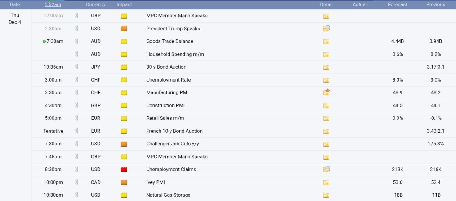Click the 5:52am time link
The height and width of the screenshot is (201, 456).
pyautogui.click(x=53, y=4)
